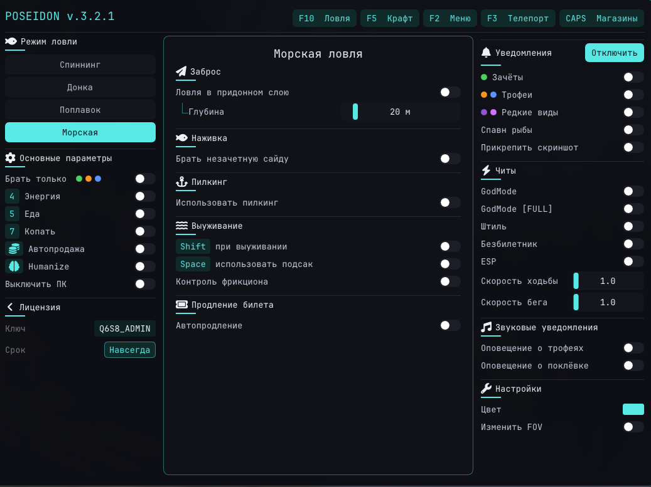651x487 pixels.
Task: Enable Ловля в придонном слое
Action: pos(450,92)
